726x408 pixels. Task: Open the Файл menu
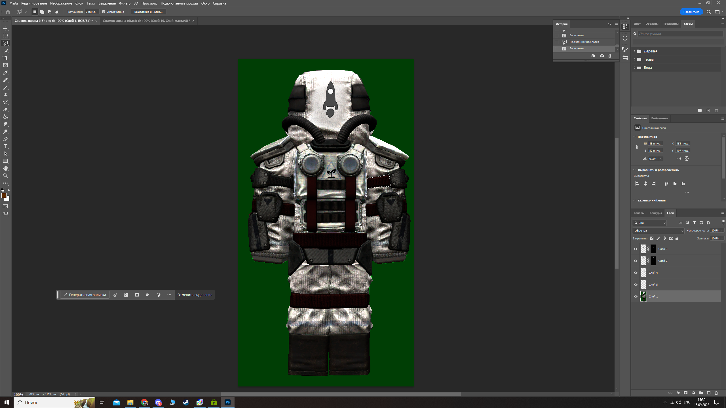14,3
